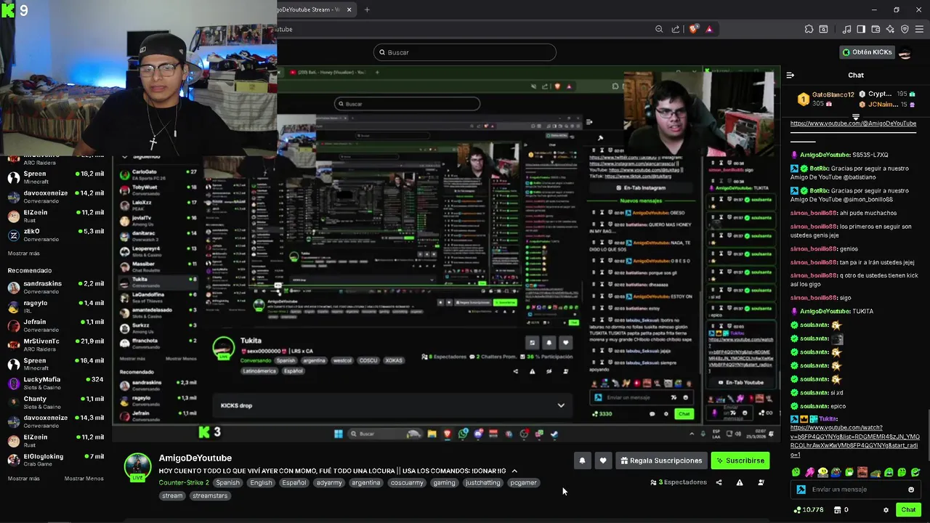Click the 10.778 KICKs points balance
The image size is (930, 523).
coord(810,510)
